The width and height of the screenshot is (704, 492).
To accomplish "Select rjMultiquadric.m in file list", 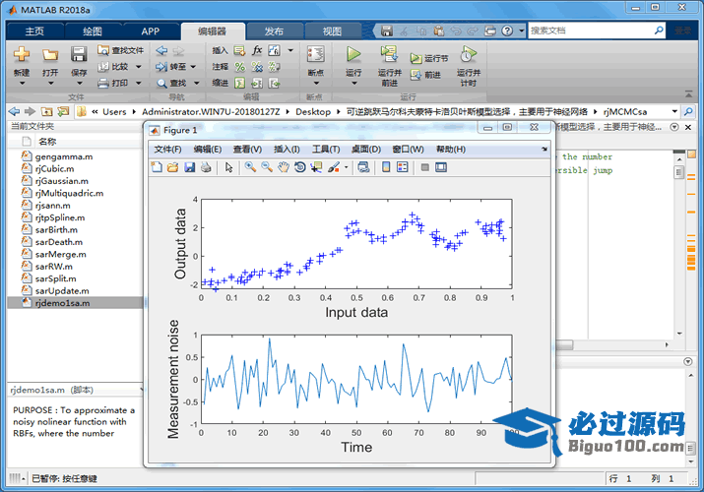I will coord(69,193).
